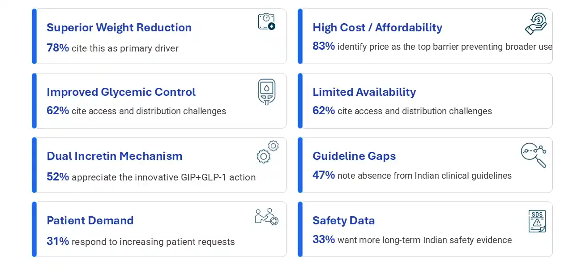The width and height of the screenshot is (573, 270).
Task: Click the hand holding dollar coin icon
Action: pos(536,24)
